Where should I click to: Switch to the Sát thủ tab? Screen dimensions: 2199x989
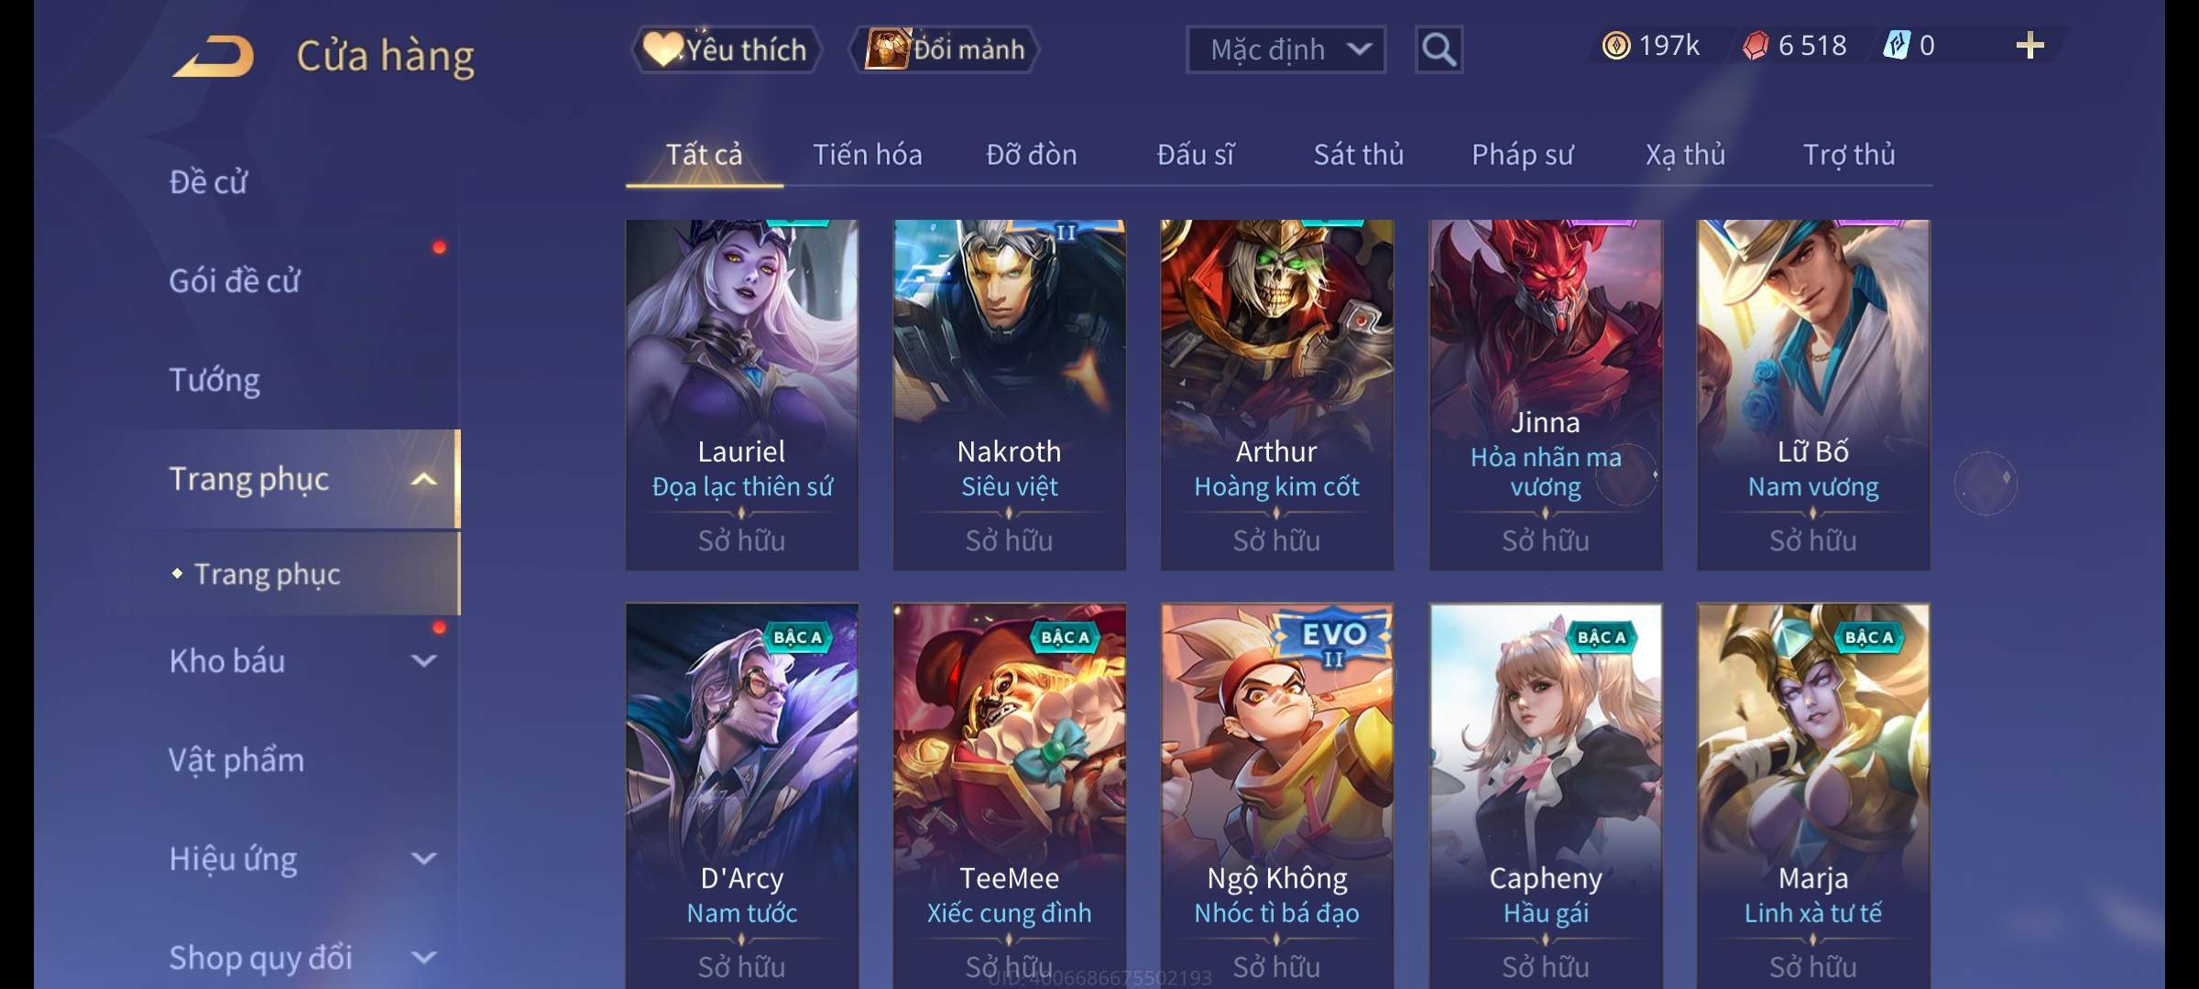[1359, 155]
